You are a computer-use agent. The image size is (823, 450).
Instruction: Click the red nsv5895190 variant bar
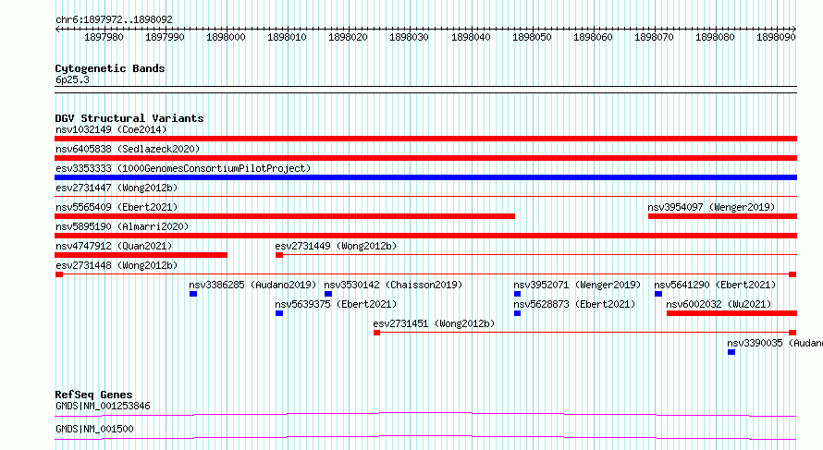pyautogui.click(x=425, y=236)
